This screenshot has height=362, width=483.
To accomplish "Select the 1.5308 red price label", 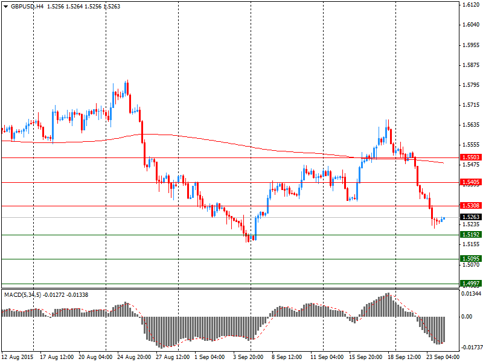I will 471,205.
